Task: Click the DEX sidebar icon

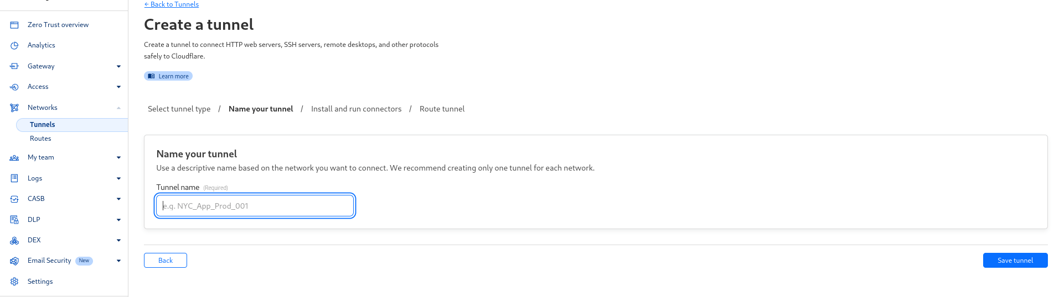Action: pos(14,240)
